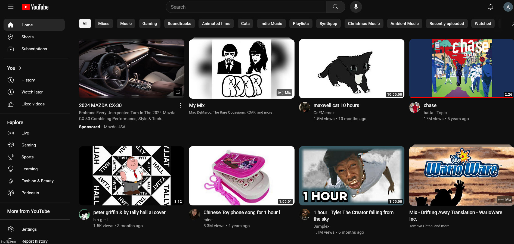
Task: Open the My Mix title link
Action: point(197,105)
